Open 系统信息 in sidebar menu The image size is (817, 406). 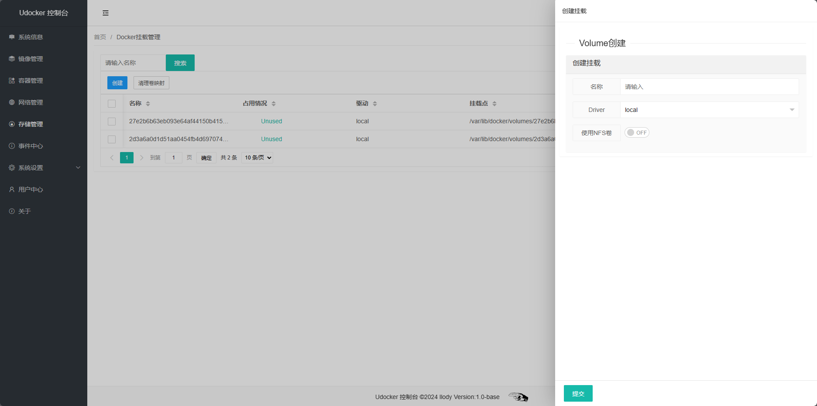(x=31, y=37)
